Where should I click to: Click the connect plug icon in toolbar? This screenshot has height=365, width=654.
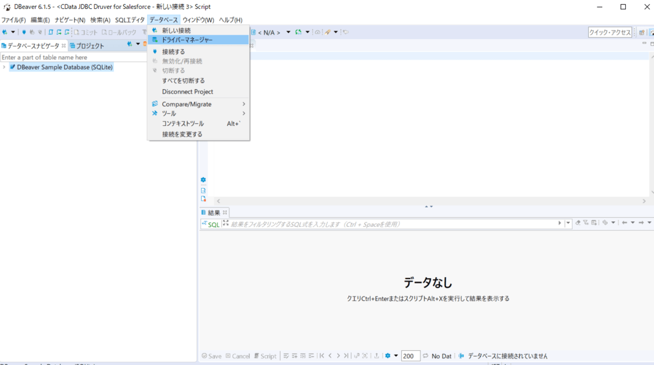[x=23, y=32]
